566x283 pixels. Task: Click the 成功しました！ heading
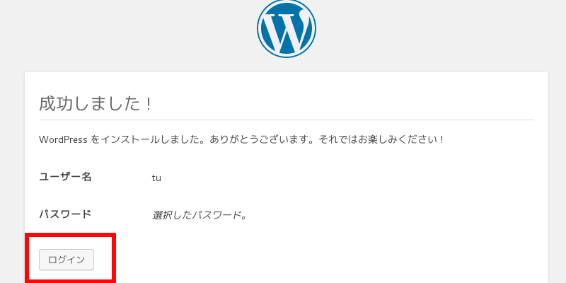pos(96,103)
